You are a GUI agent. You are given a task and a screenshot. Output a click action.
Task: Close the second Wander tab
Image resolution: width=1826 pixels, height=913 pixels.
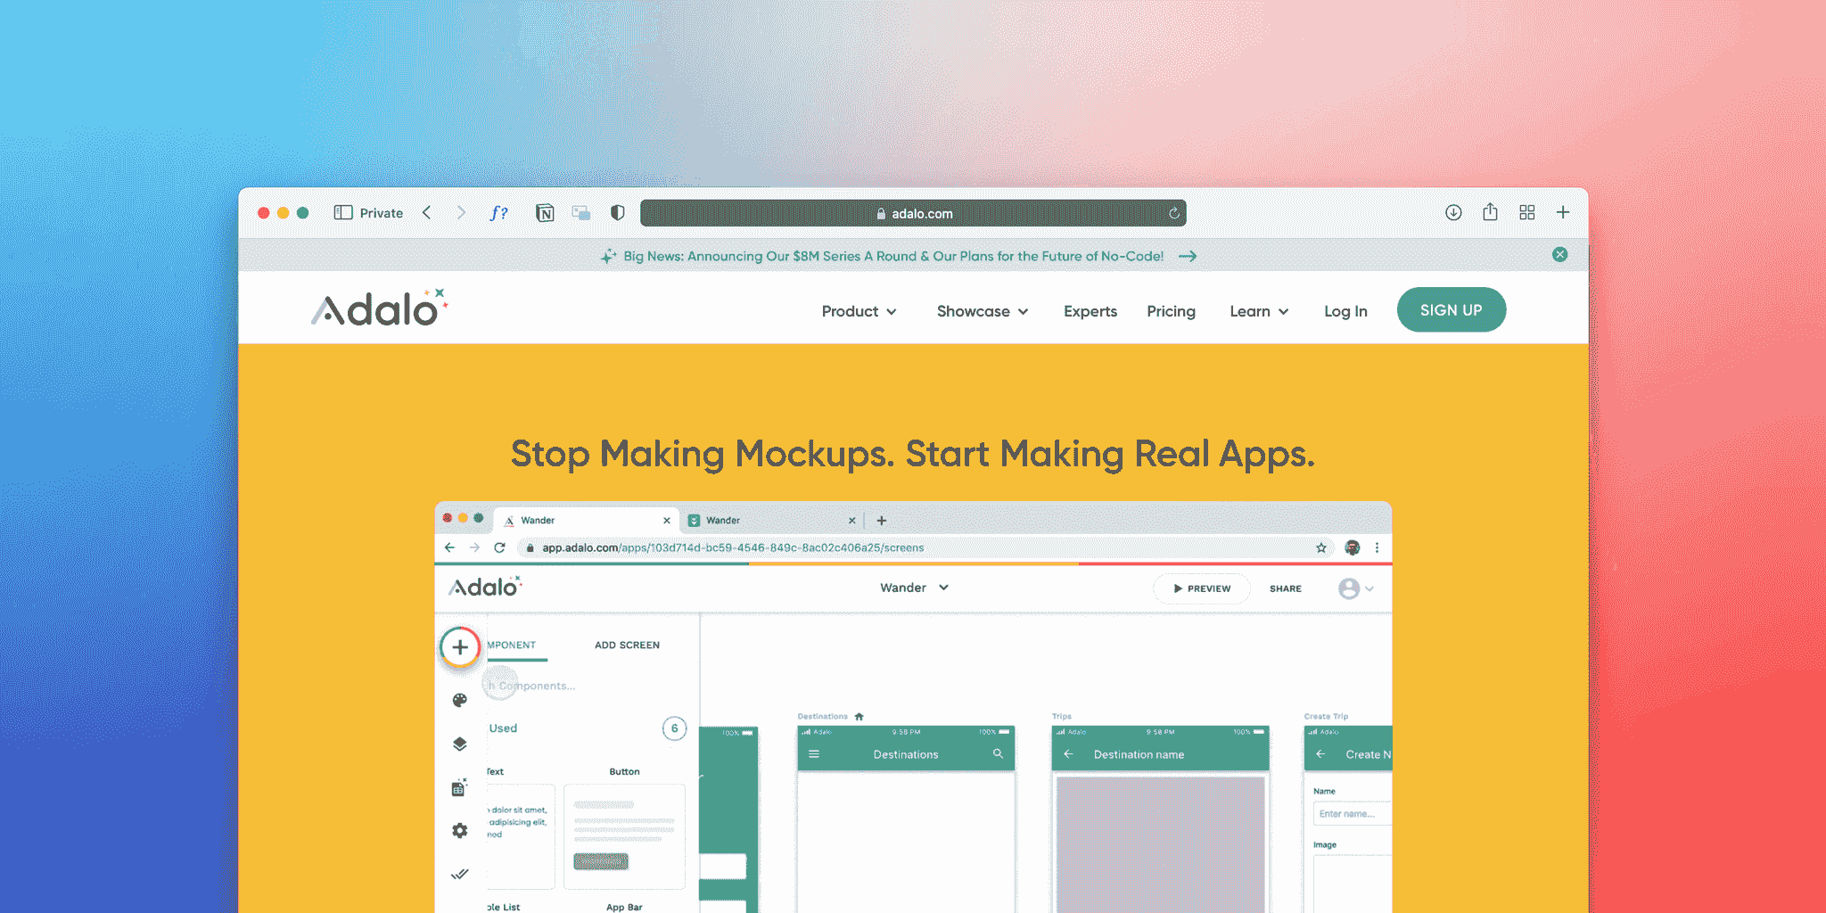(851, 521)
